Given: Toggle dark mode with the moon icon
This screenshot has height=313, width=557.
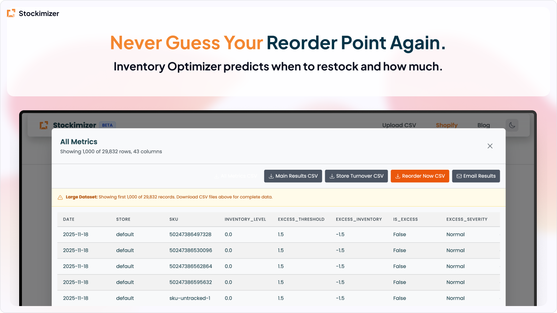Looking at the screenshot, I should pyautogui.click(x=512, y=125).
